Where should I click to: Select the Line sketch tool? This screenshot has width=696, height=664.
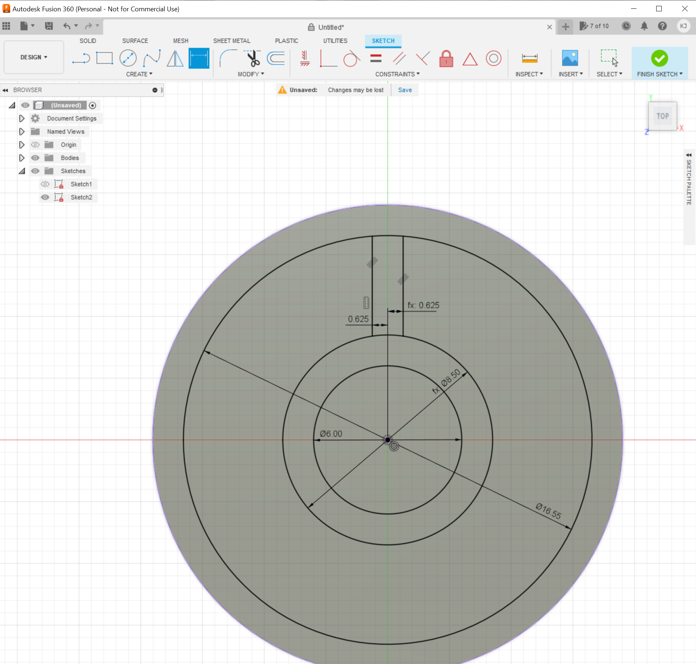81,58
